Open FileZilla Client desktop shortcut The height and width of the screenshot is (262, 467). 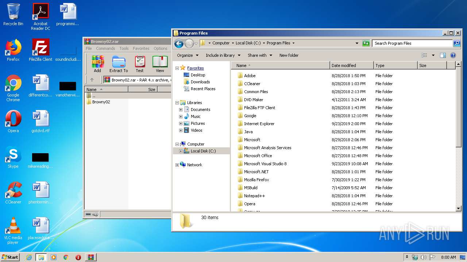coord(40,50)
